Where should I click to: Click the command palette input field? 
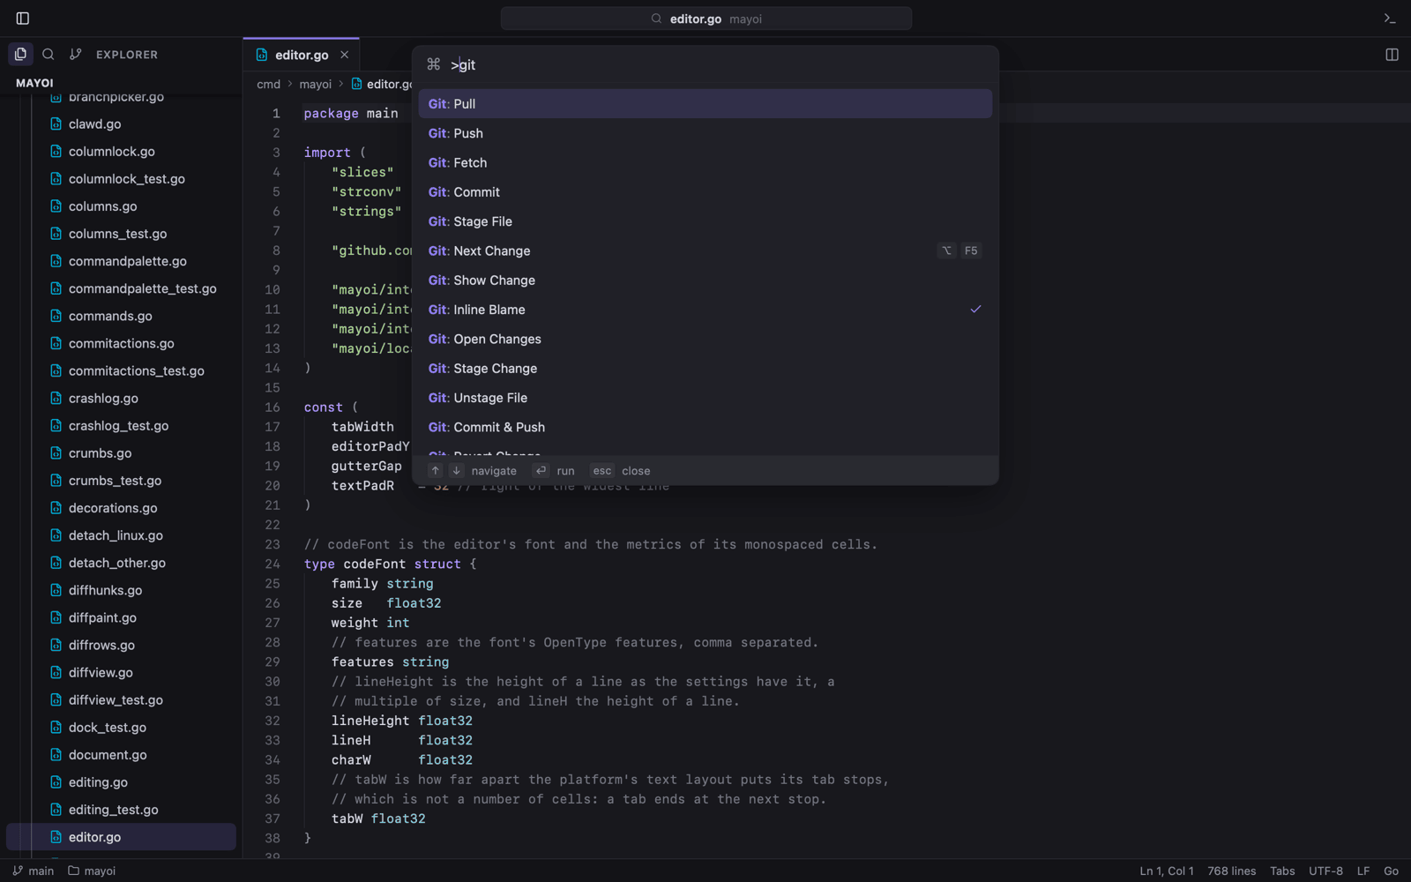(x=705, y=64)
